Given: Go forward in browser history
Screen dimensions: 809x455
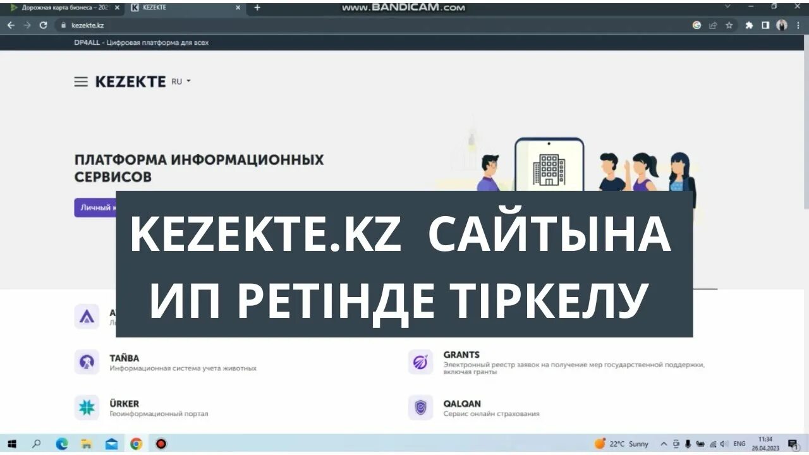Looking at the screenshot, I should click(x=27, y=25).
